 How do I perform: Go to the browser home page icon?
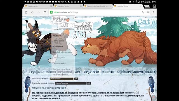pos(26,12)
